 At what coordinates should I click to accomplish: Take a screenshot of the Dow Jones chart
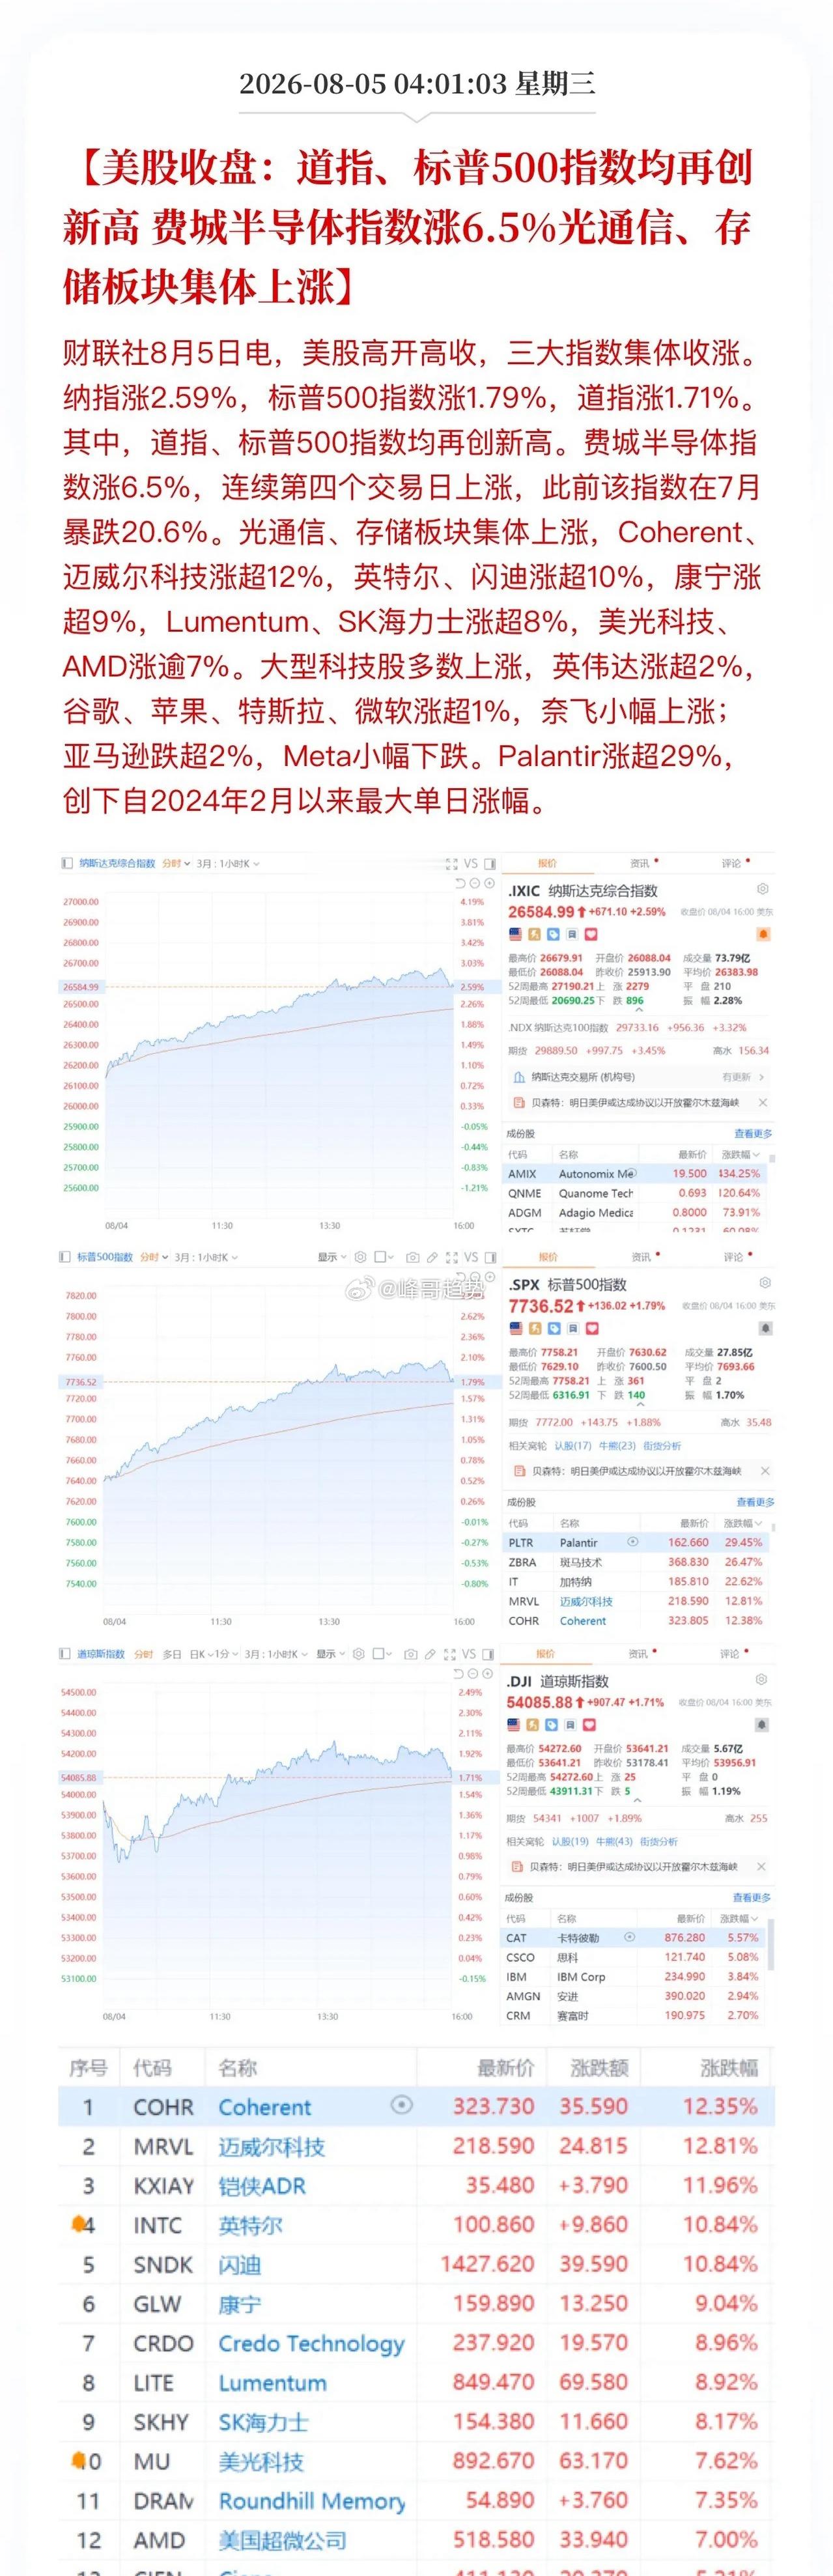(x=410, y=1654)
